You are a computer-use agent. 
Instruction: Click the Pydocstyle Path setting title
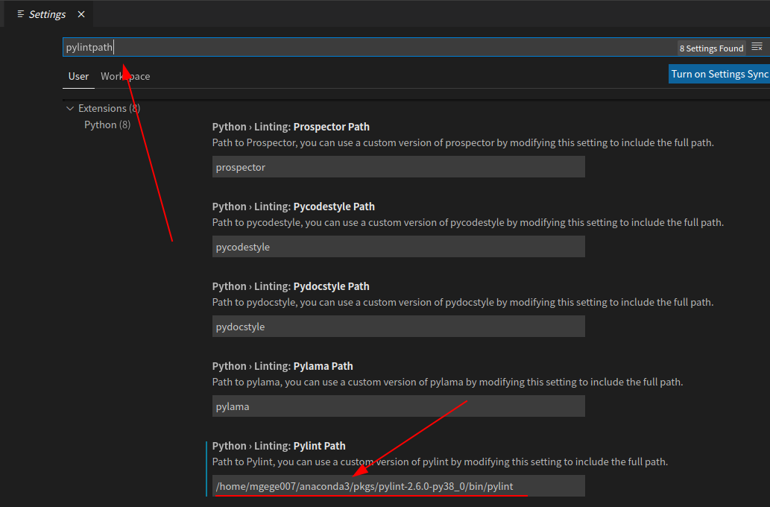point(291,286)
